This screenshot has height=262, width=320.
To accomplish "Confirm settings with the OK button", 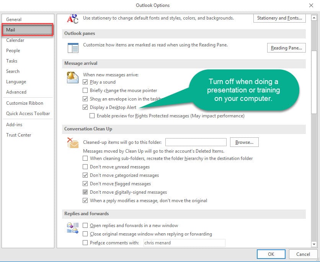I will pos(271,254).
